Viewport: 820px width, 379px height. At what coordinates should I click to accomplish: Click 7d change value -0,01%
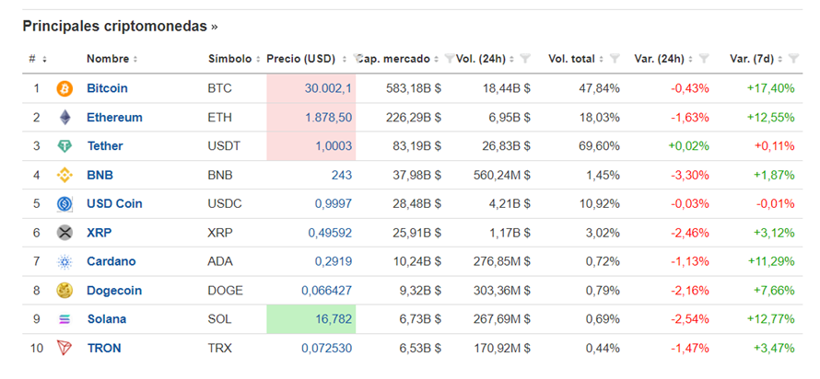776,203
